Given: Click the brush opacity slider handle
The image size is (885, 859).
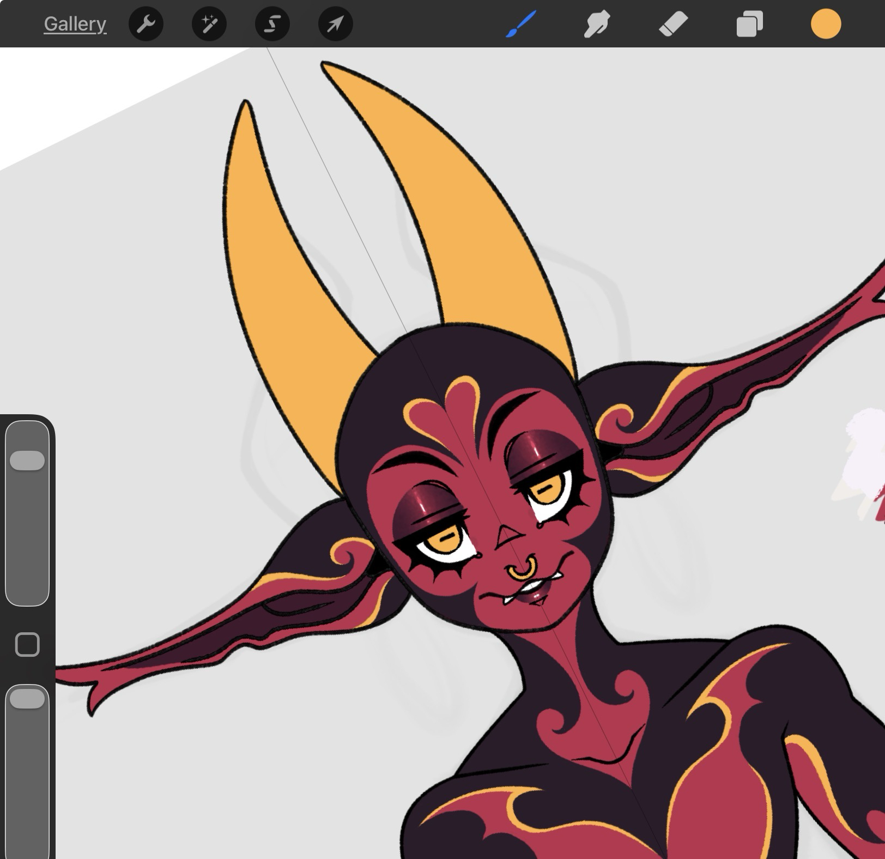Looking at the screenshot, I should pyautogui.click(x=27, y=699).
